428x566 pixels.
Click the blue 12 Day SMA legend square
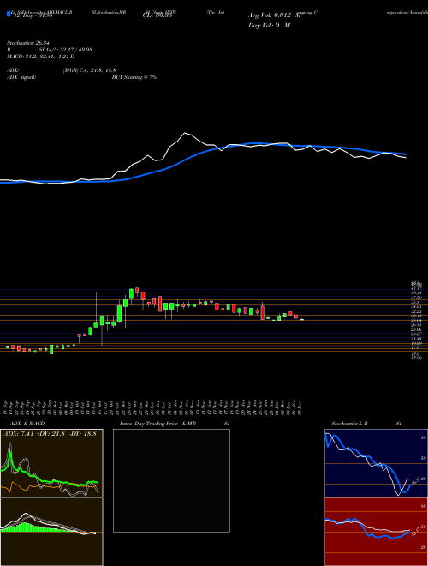(9, 14)
